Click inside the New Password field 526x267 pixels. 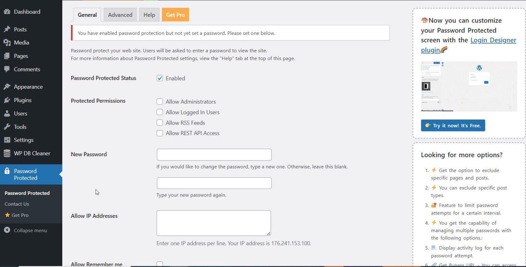click(214, 154)
